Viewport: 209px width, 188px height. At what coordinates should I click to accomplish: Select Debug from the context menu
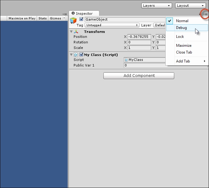tap(181, 28)
